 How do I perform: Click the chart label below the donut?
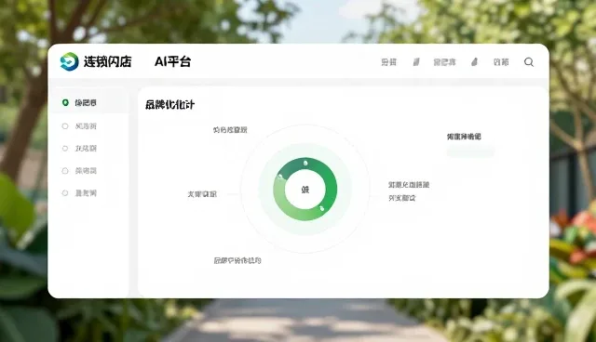coord(237,260)
